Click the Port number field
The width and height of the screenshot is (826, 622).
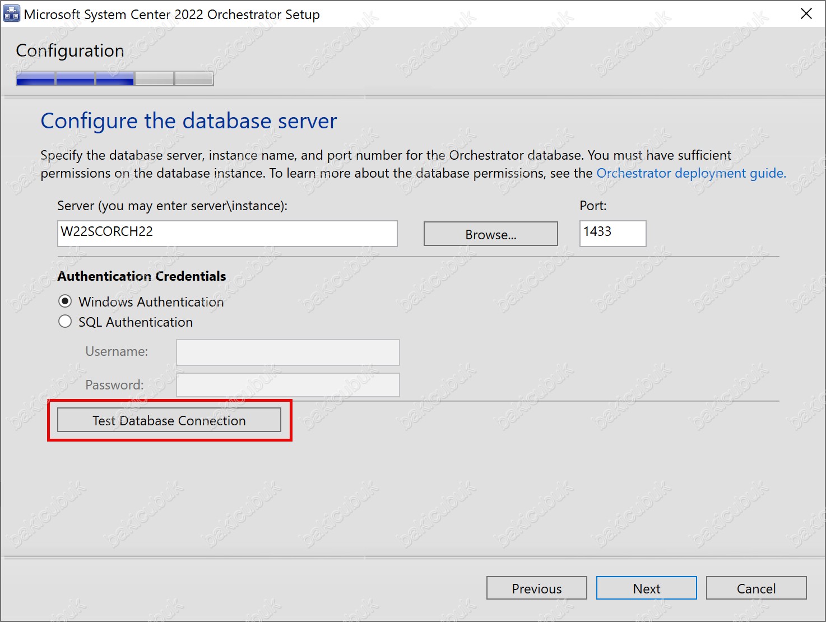click(x=612, y=233)
